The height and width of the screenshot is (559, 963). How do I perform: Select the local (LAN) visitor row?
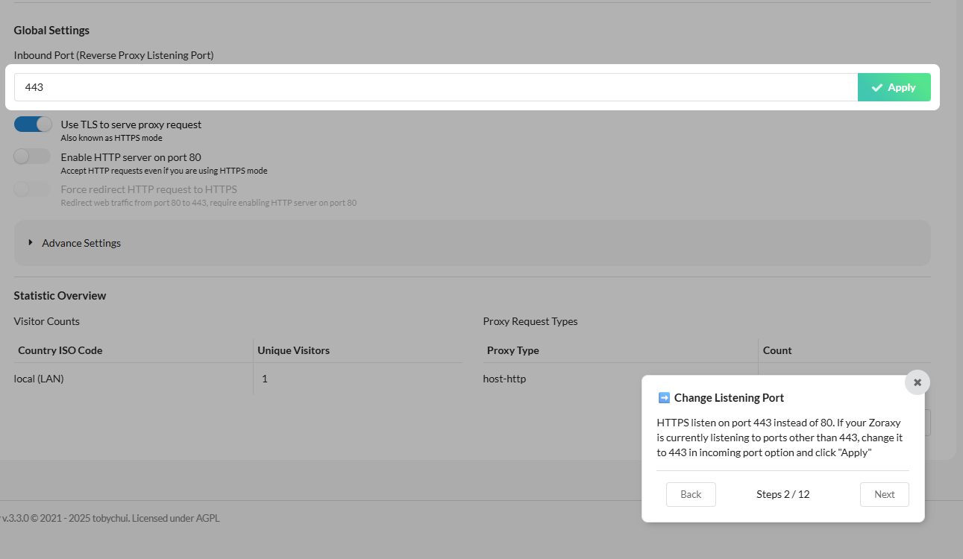click(x=39, y=379)
